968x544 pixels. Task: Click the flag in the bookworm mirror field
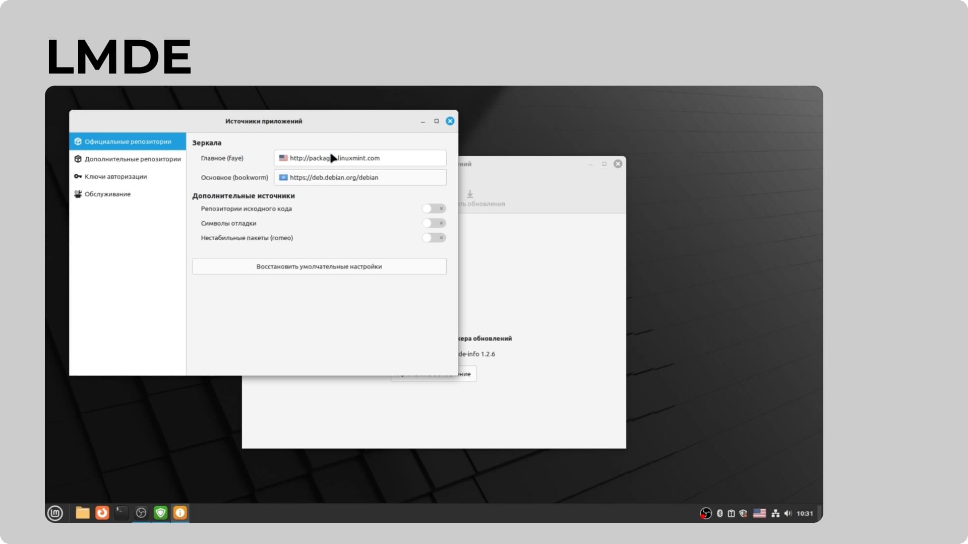(x=283, y=177)
